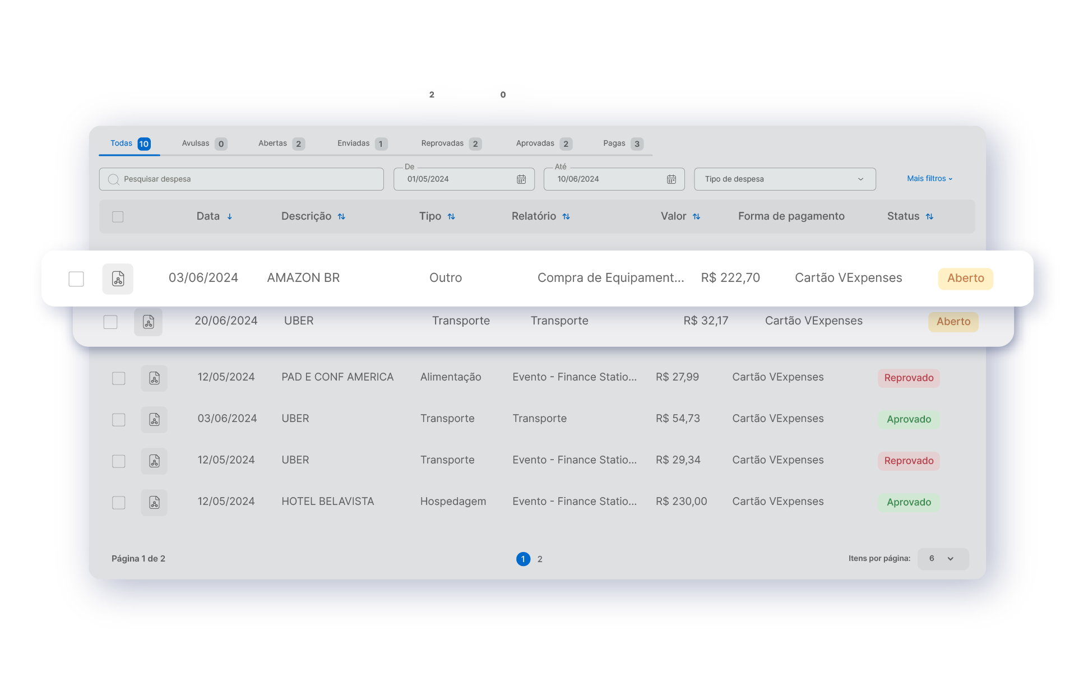Screen dimensions: 1079x682
Task: Open receipt icon for AMAZON BR expense
Action: [x=118, y=279]
